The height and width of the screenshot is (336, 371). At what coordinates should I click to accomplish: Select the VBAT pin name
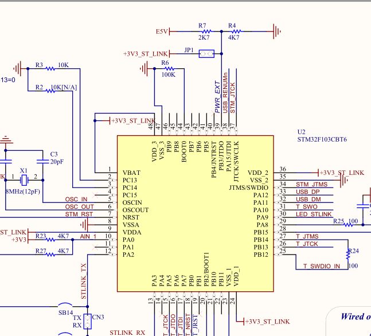coord(131,173)
